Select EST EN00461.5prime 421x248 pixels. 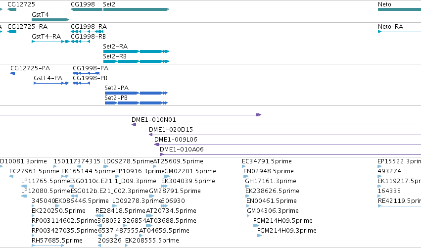point(272,201)
